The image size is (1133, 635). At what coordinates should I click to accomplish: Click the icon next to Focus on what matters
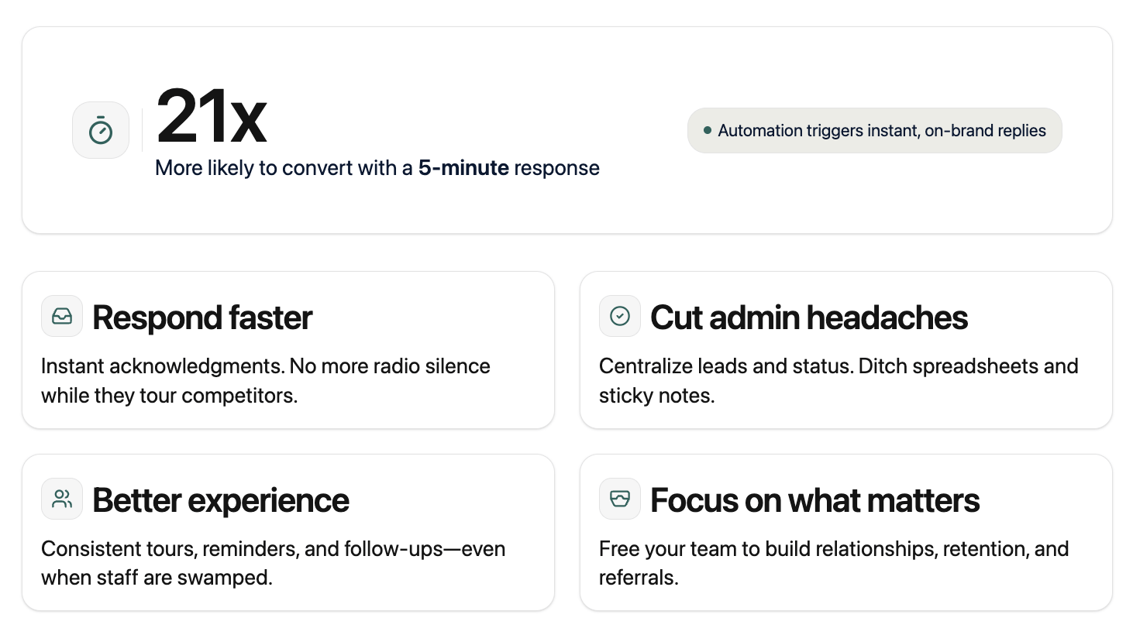(620, 499)
